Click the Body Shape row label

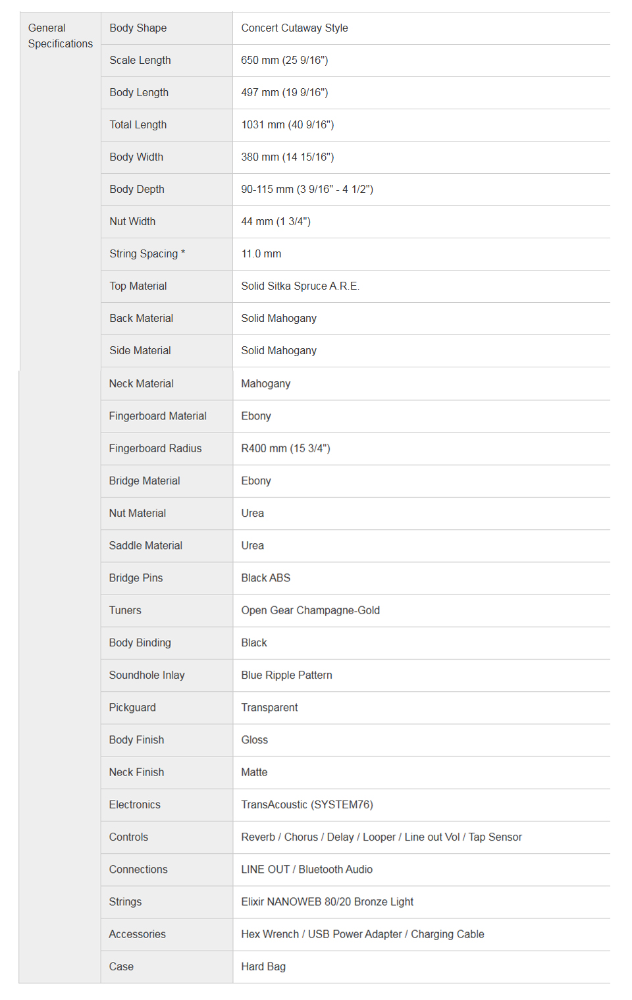138,28
